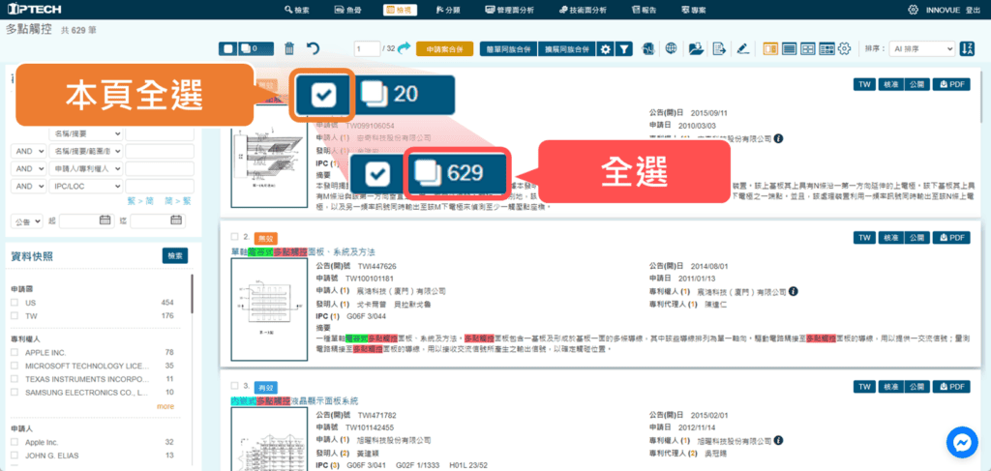The height and width of the screenshot is (471, 991).
Task: Check the box for result number 2
Action: pyautogui.click(x=235, y=236)
